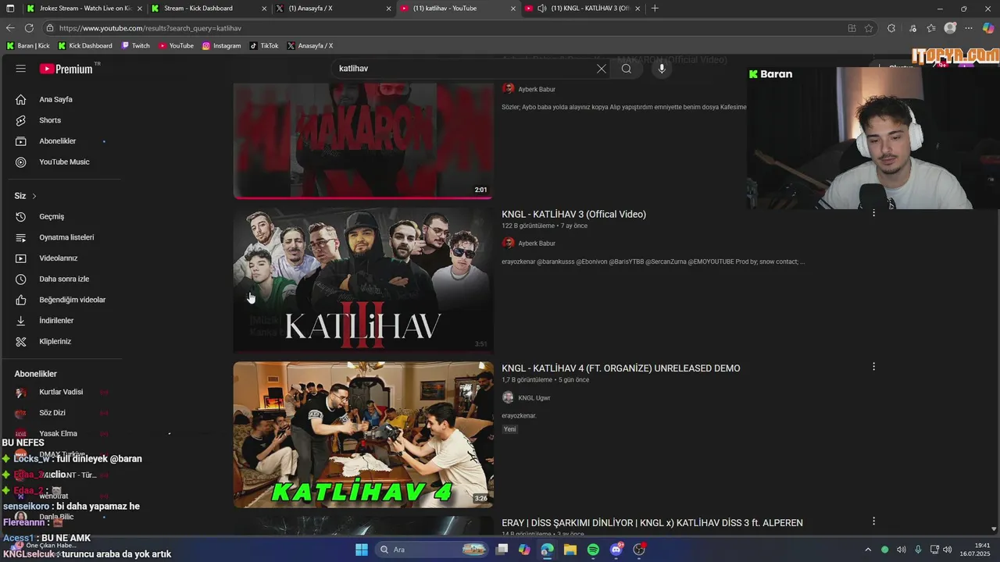
Task: Open three-dot menu for ERAY DİSS video
Action: [x=873, y=521]
